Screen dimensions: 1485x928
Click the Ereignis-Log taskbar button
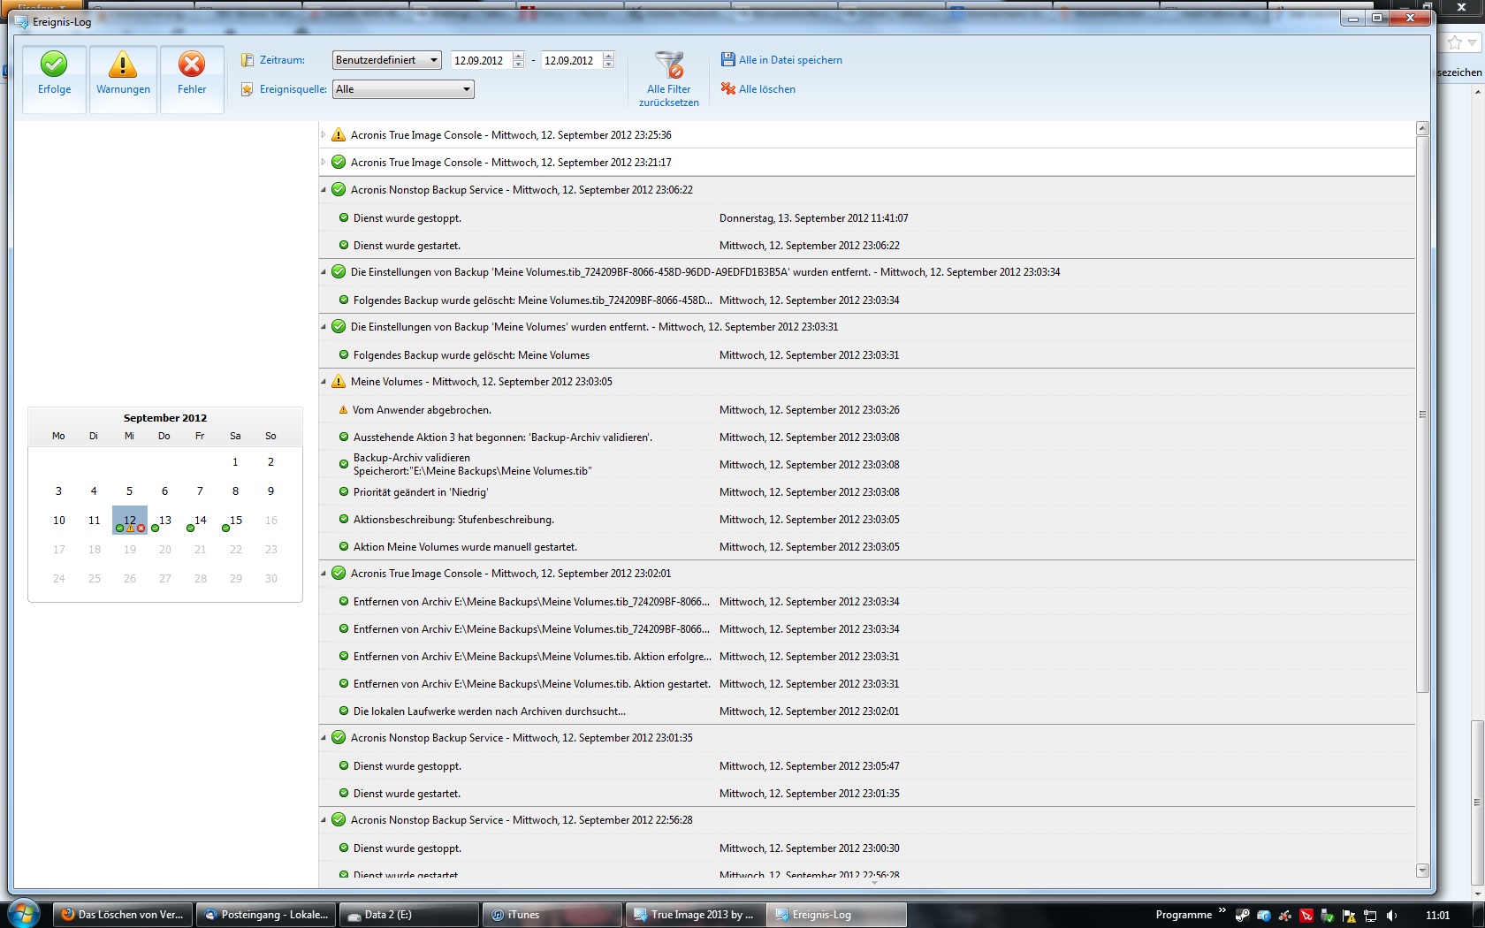tap(837, 915)
